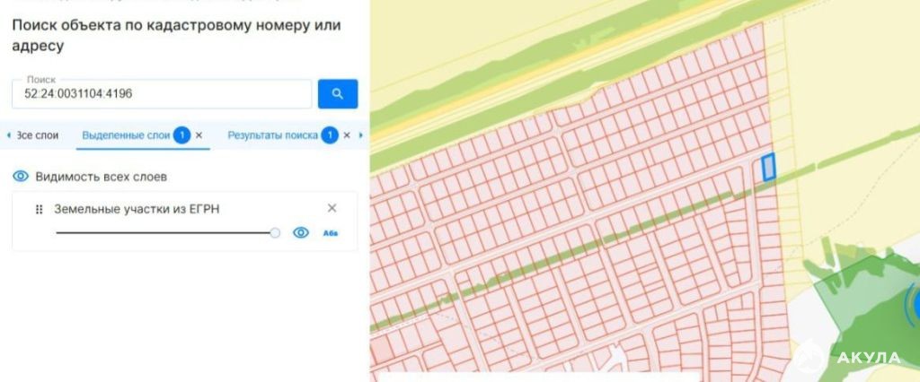Open the Выделенные слои tab
Screen dimensions: 920x382
[x=126, y=135]
